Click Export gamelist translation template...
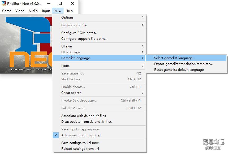This screenshot has width=228, height=154. pyautogui.click(x=186, y=64)
